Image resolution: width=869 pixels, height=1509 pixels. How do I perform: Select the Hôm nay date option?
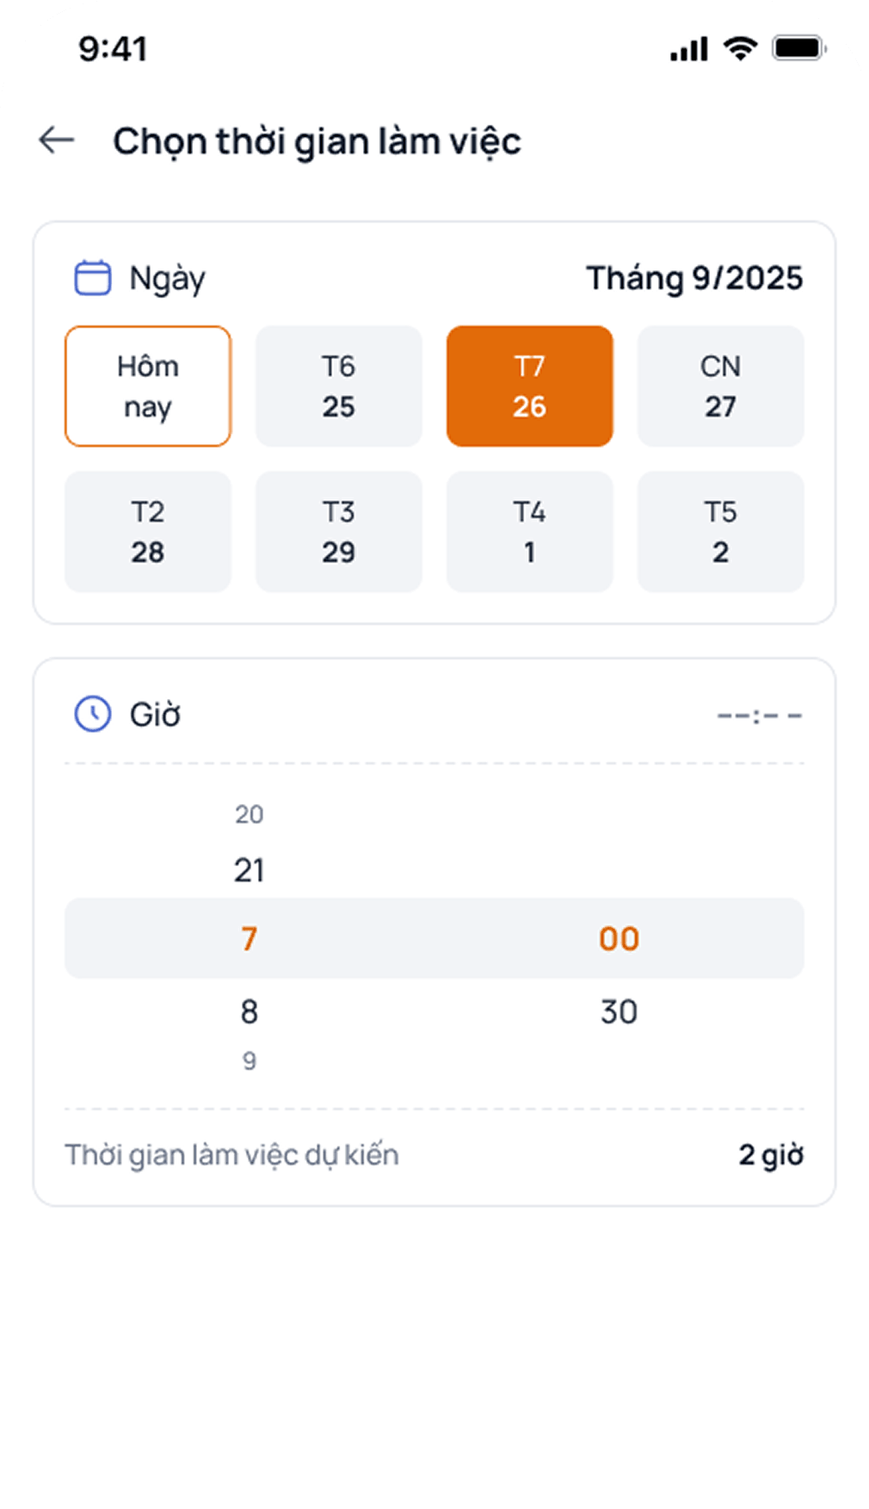tap(148, 387)
